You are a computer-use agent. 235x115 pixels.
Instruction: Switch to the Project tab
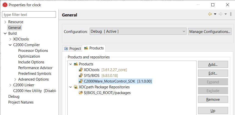[x=73, y=48]
